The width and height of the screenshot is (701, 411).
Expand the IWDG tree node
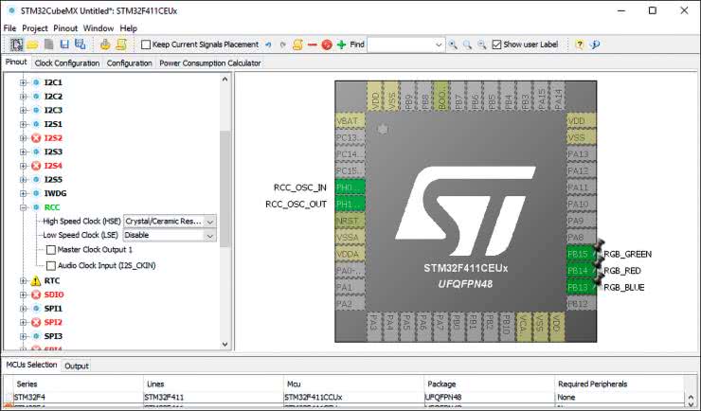click(23, 193)
